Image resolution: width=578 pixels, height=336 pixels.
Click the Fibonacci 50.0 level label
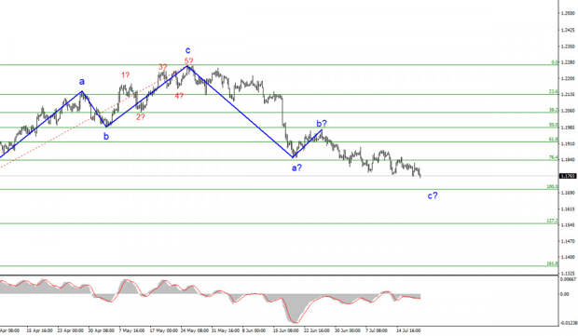point(554,125)
